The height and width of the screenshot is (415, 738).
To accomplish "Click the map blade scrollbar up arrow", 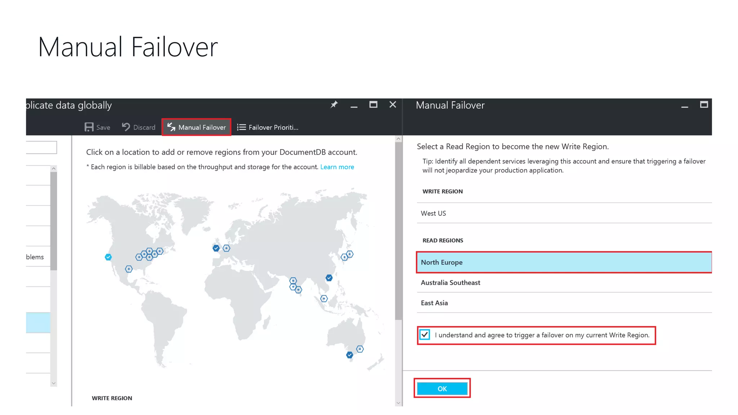I will point(398,139).
